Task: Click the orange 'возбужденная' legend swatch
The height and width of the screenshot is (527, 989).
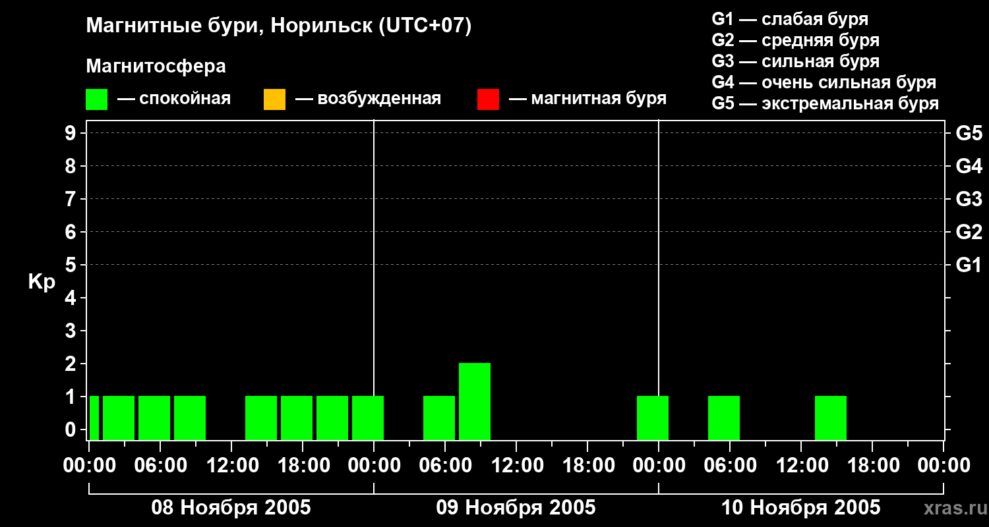Action: (x=274, y=99)
